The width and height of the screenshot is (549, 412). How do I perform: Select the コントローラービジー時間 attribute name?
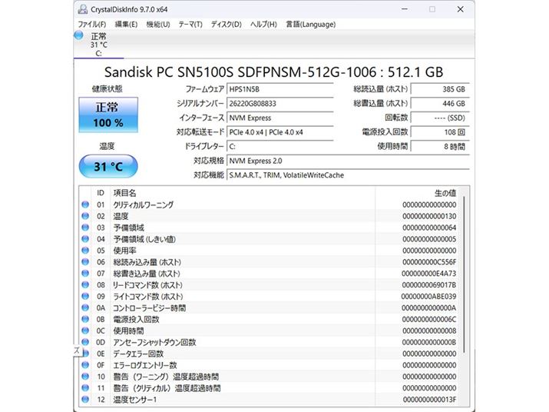[x=149, y=308]
